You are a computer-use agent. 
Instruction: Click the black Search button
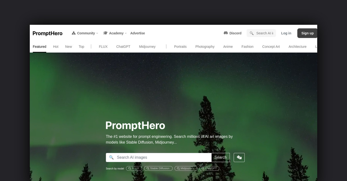click(221, 157)
